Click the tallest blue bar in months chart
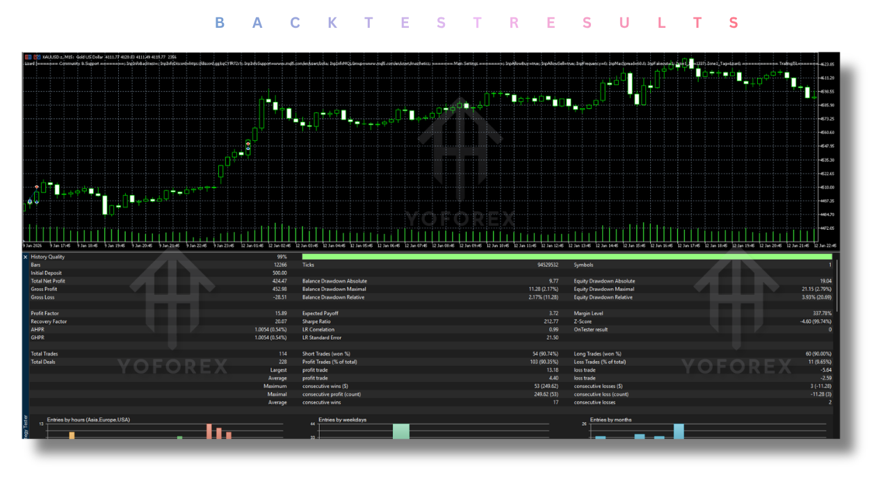This screenshot has height=500, width=890. (x=679, y=431)
